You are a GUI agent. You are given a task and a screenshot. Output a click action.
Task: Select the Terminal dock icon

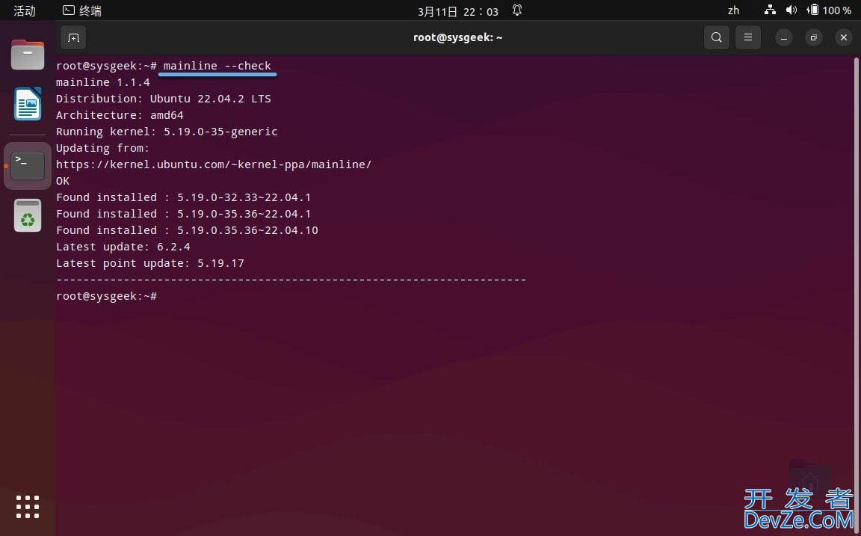coord(28,166)
